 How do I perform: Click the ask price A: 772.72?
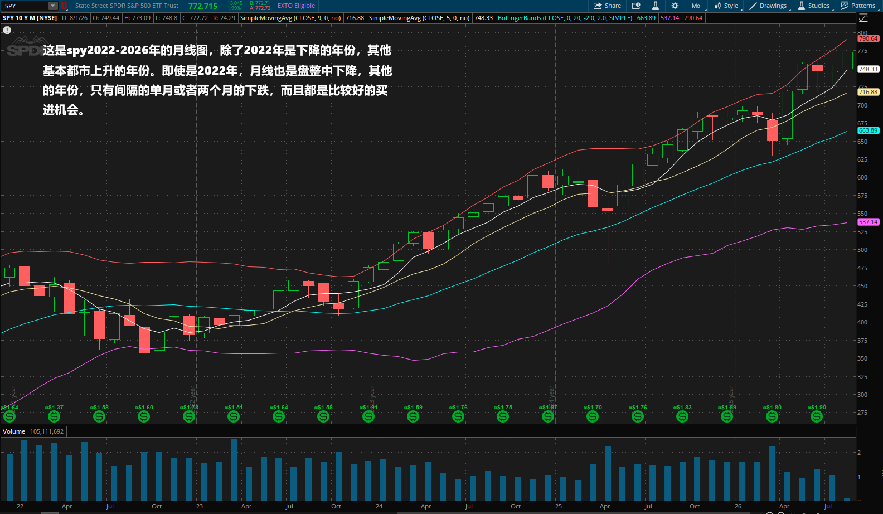click(x=260, y=8)
